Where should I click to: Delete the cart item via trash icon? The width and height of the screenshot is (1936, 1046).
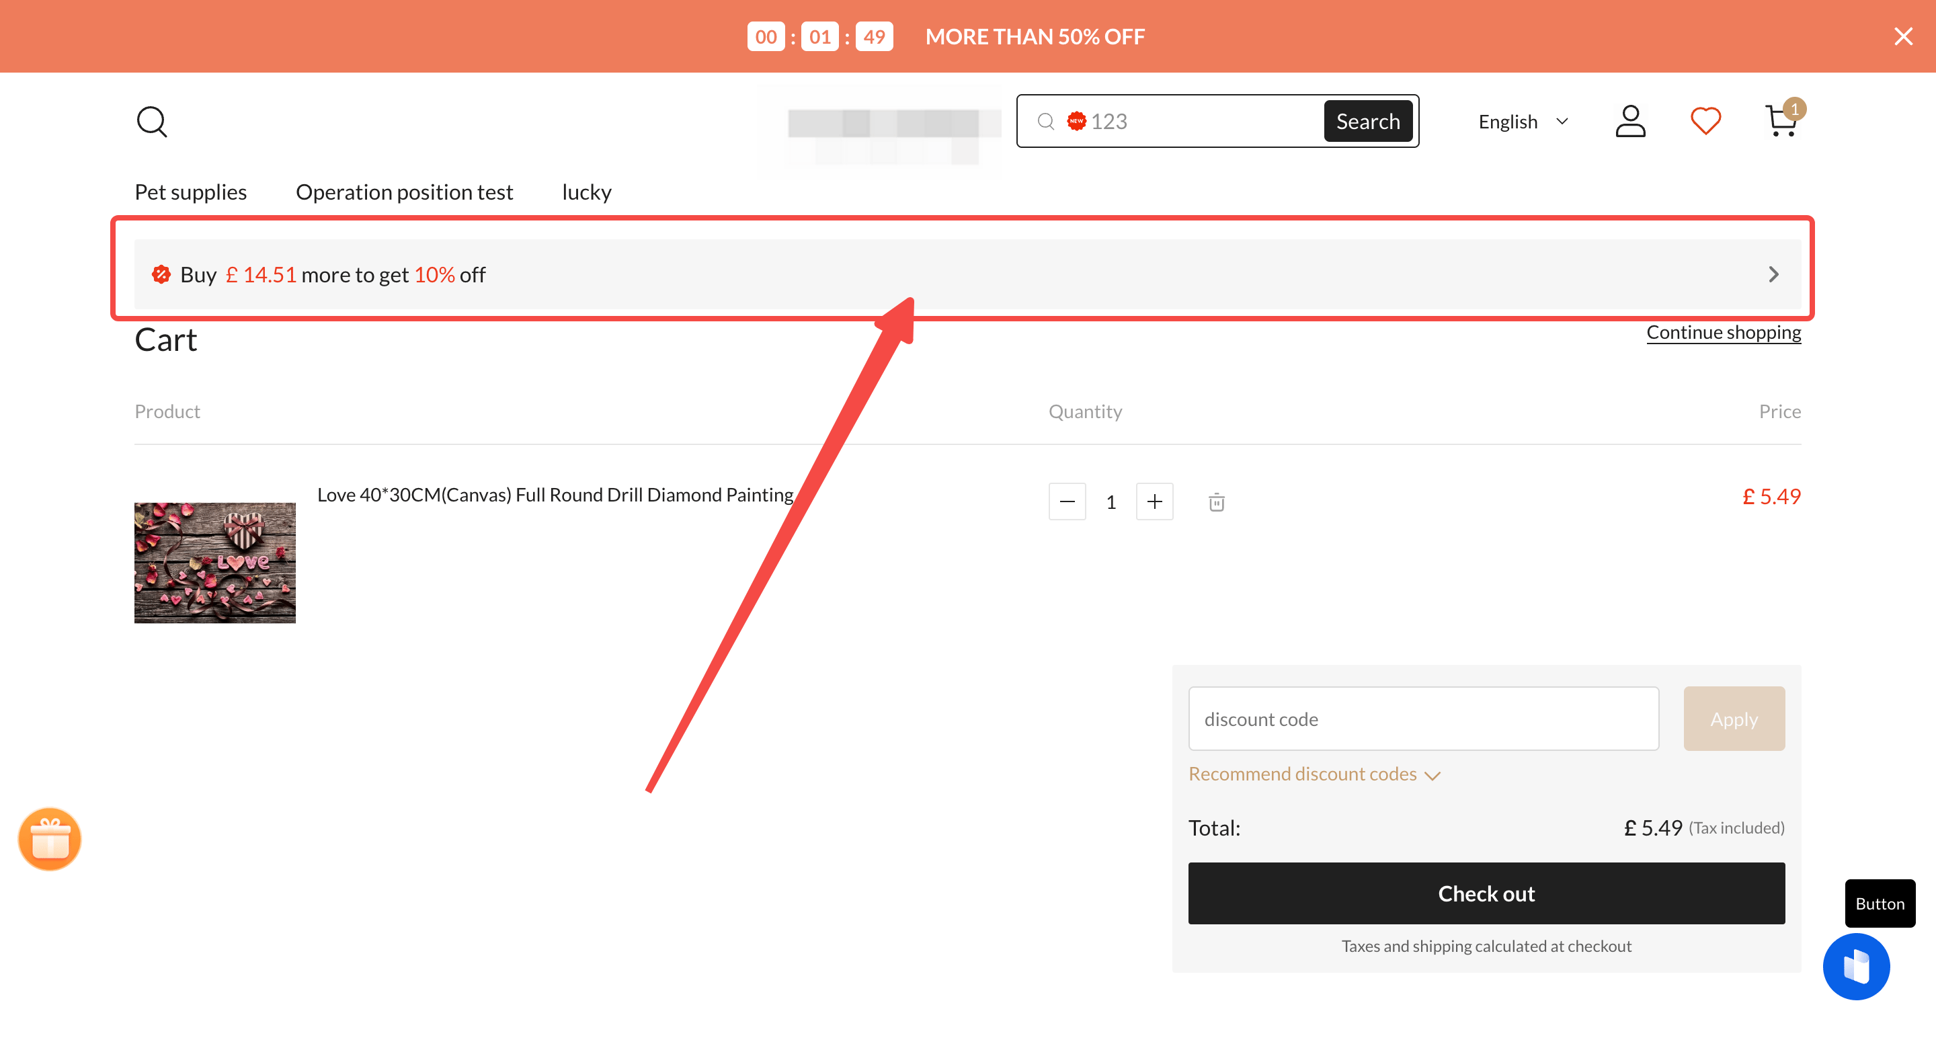1216,501
